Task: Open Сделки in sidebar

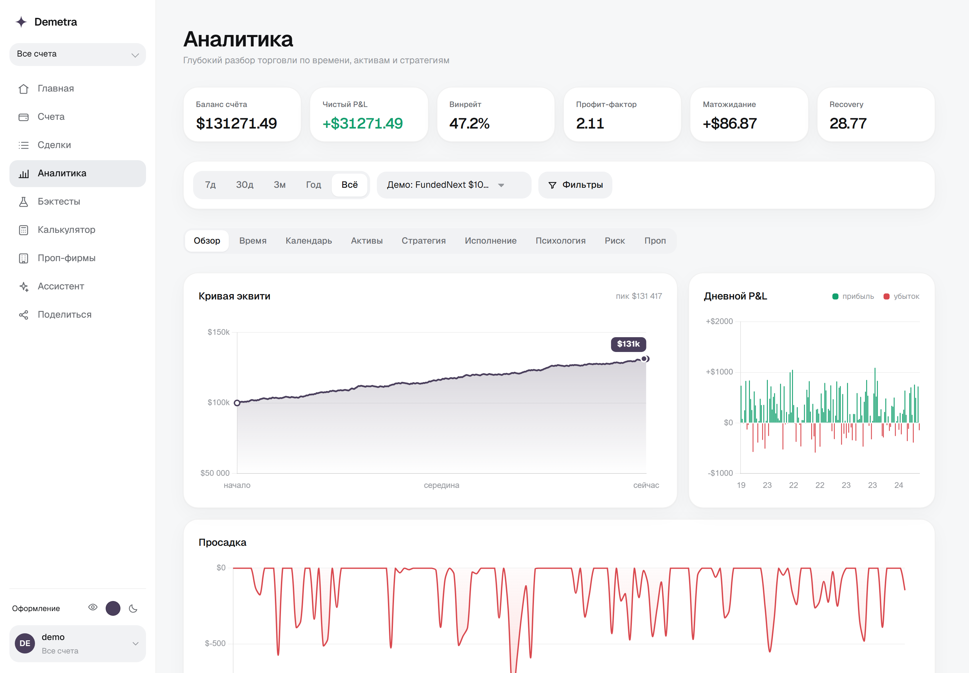Action: pos(78,145)
